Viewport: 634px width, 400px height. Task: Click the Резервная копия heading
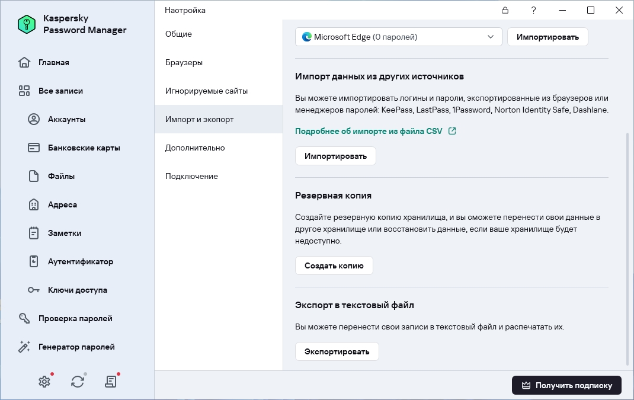point(333,196)
